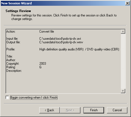Cancel the New Session Wizard

(117, 110)
